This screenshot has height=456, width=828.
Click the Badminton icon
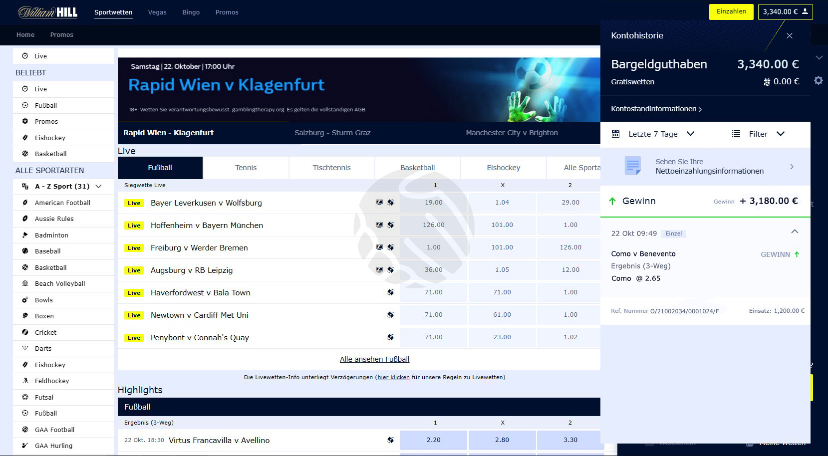[25, 235]
